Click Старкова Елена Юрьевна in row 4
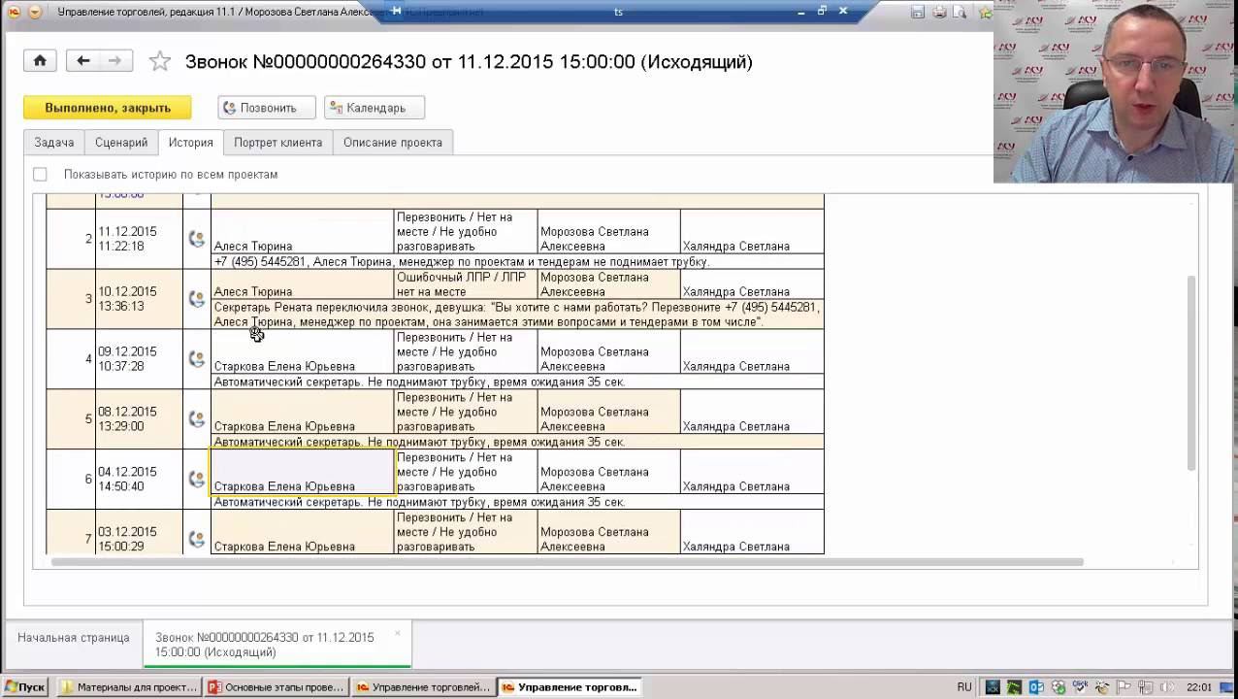The width and height of the screenshot is (1238, 699). tap(303, 352)
